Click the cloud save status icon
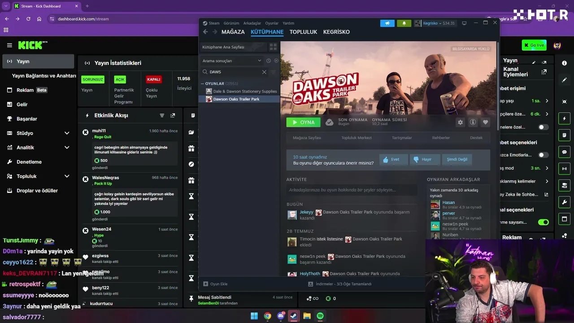This screenshot has width=574, height=323. [x=329, y=122]
